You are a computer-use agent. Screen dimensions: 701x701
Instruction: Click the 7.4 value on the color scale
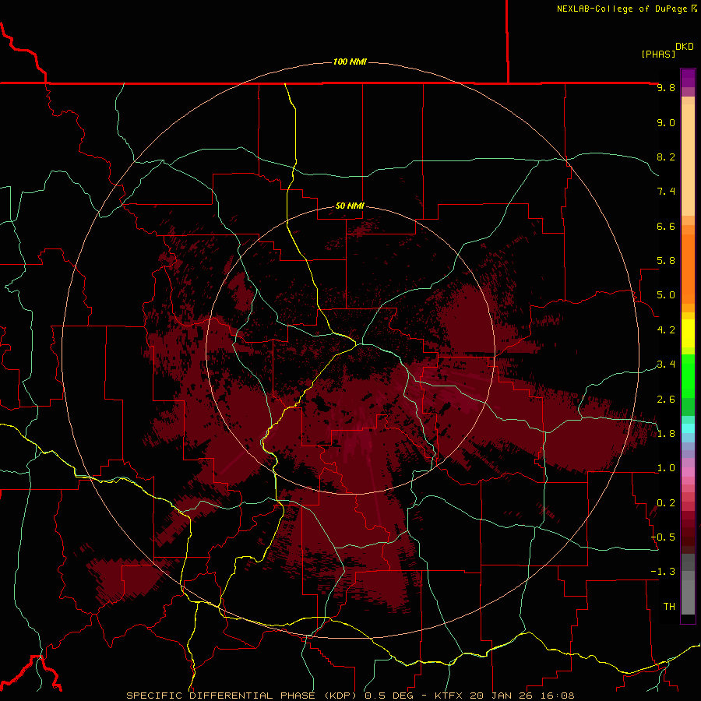(x=666, y=192)
